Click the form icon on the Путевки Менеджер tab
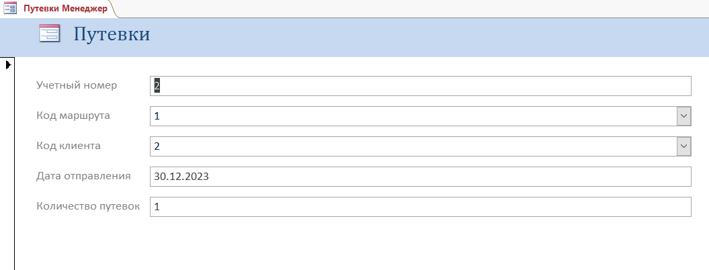Image resolution: width=709 pixels, height=270 pixels. coord(10,9)
